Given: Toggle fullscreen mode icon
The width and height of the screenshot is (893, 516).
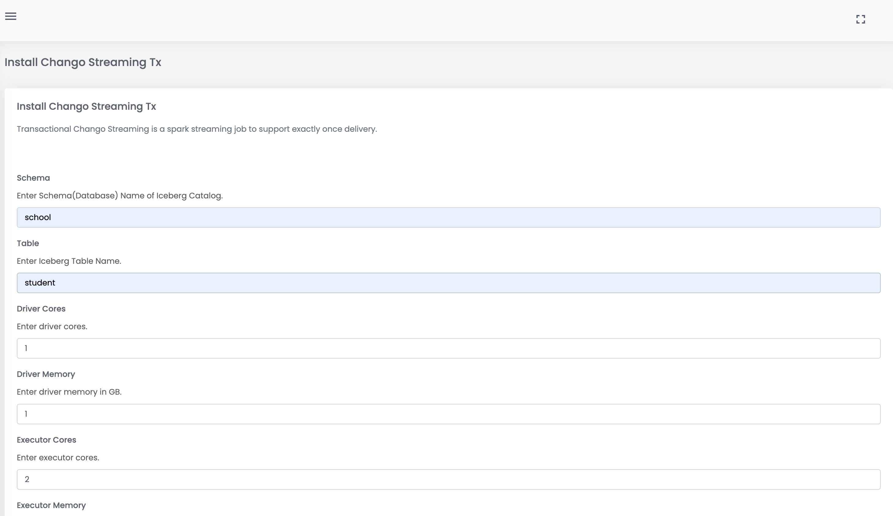Looking at the screenshot, I should click(x=861, y=19).
